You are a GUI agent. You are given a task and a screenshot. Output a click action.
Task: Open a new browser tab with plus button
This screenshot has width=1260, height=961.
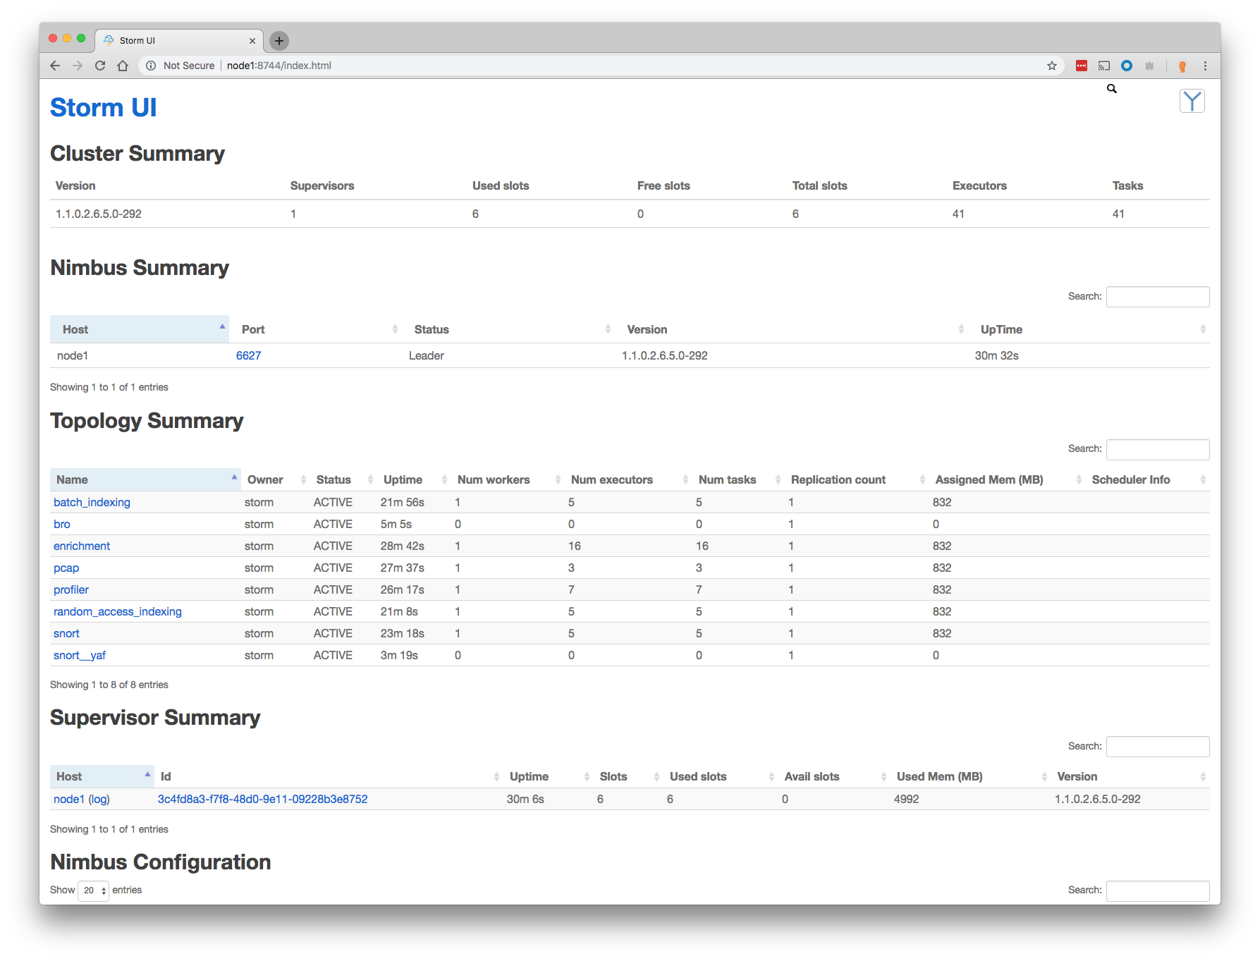pyautogui.click(x=279, y=41)
